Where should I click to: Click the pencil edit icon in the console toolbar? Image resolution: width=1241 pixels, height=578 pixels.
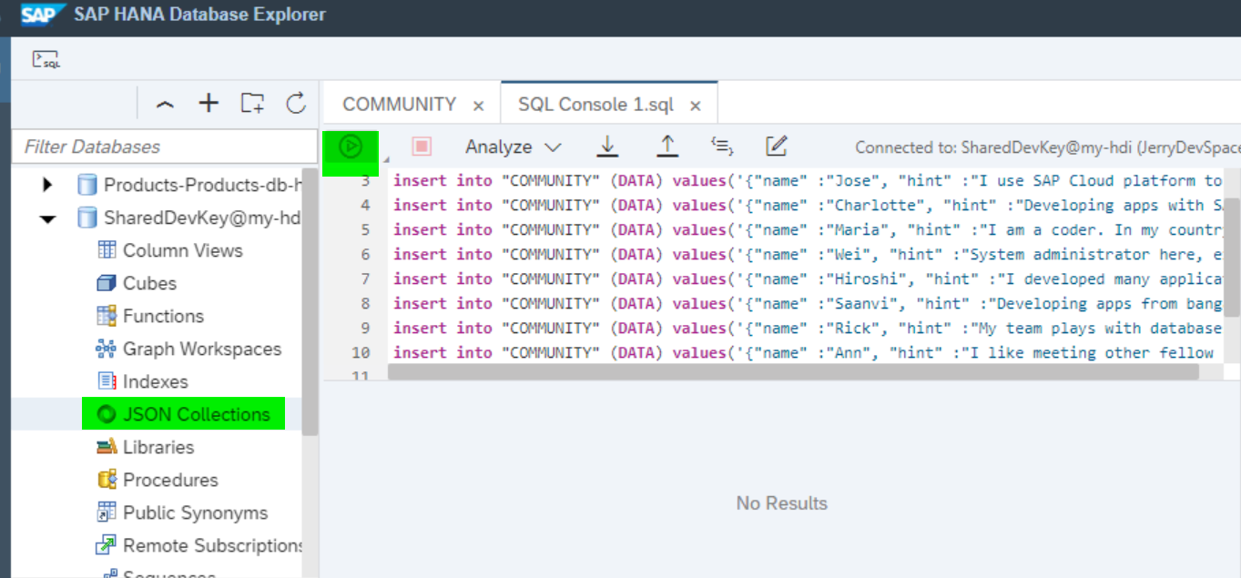pos(776,146)
